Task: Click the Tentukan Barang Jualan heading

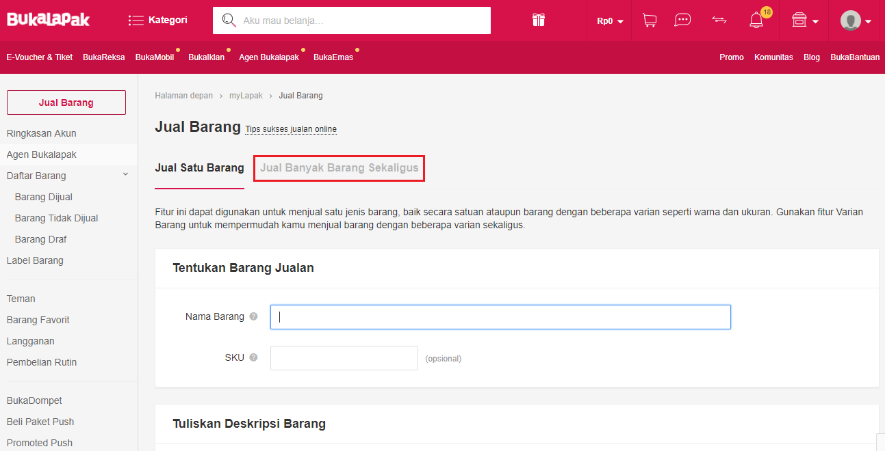Action: click(244, 268)
